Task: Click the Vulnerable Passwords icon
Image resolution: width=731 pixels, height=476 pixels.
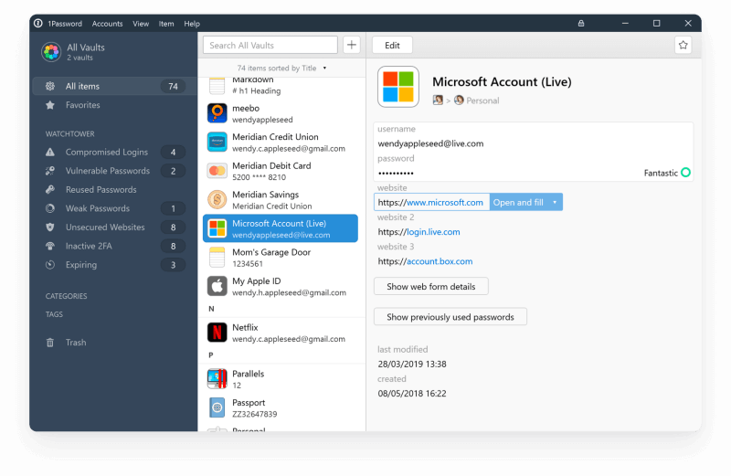Action: click(x=50, y=171)
